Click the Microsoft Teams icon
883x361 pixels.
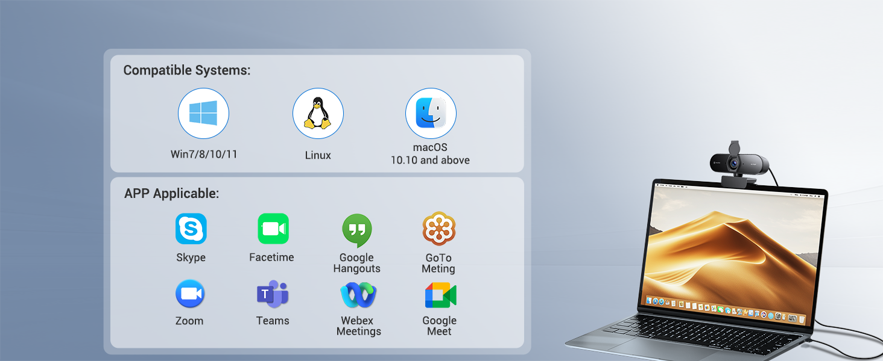pyautogui.click(x=273, y=295)
